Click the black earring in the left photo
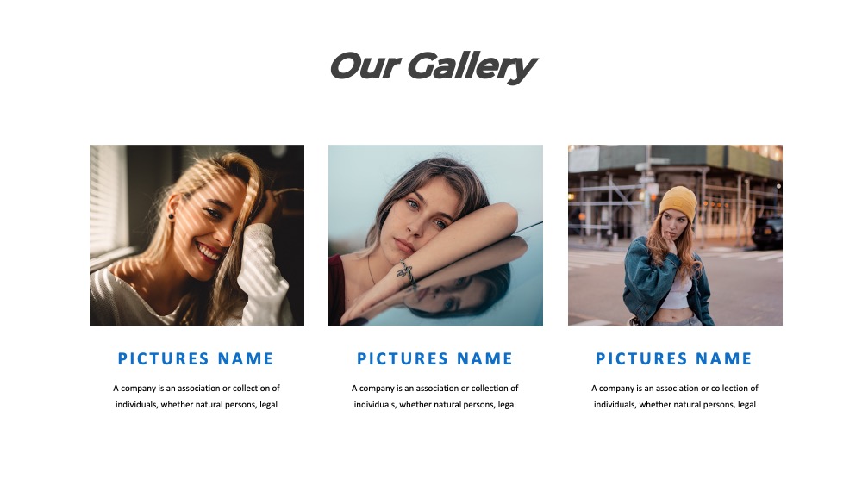This screenshot has width=862, height=485. [x=171, y=216]
